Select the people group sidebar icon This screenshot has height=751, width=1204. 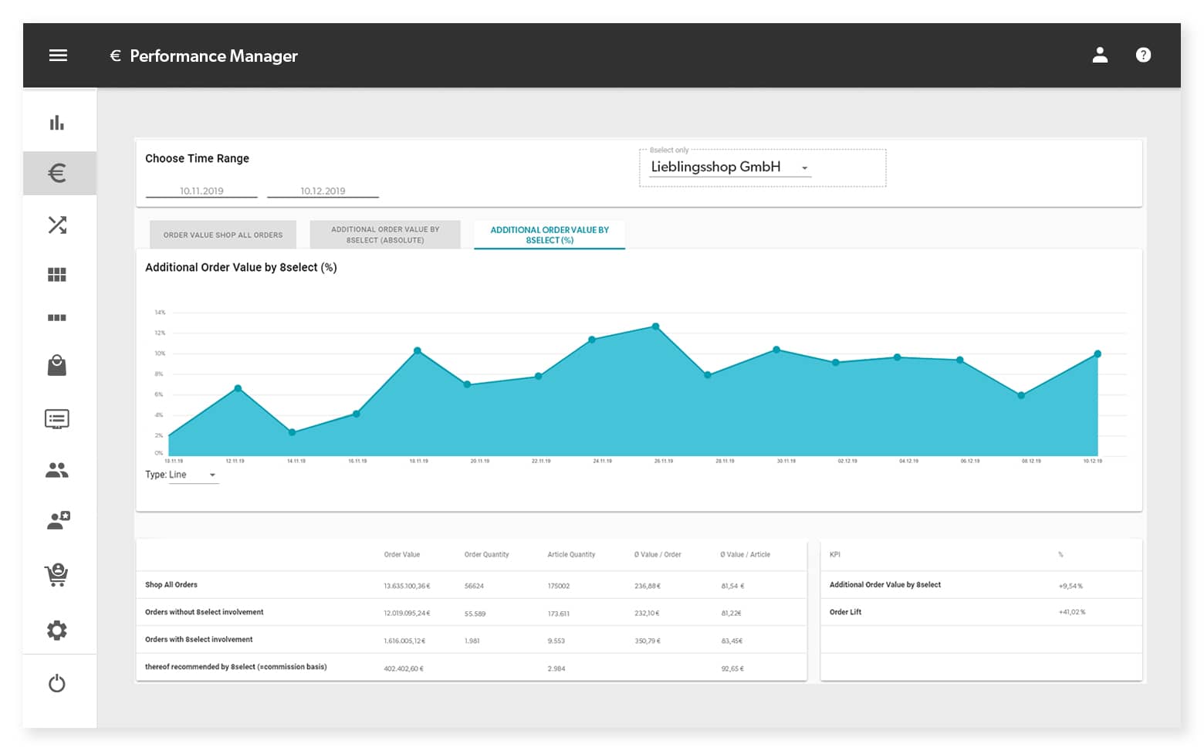[57, 470]
